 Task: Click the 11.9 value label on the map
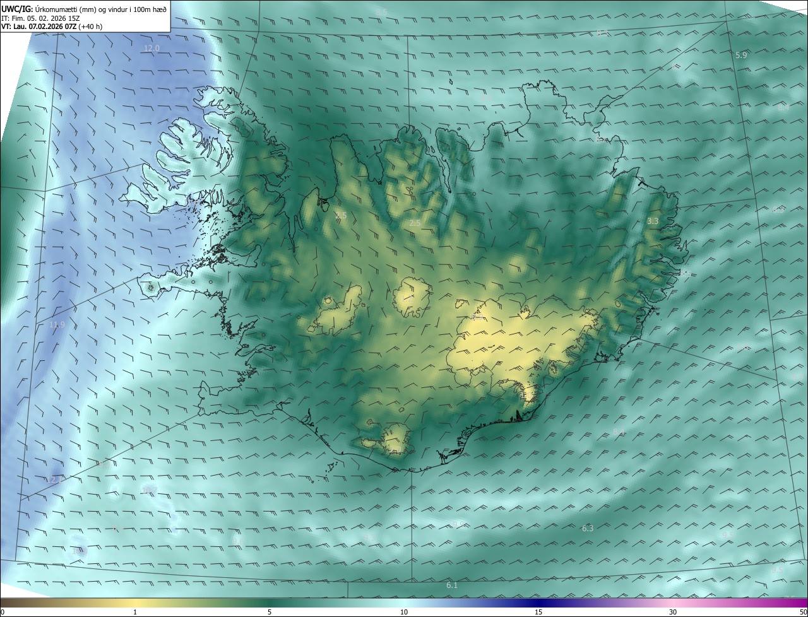[57, 325]
